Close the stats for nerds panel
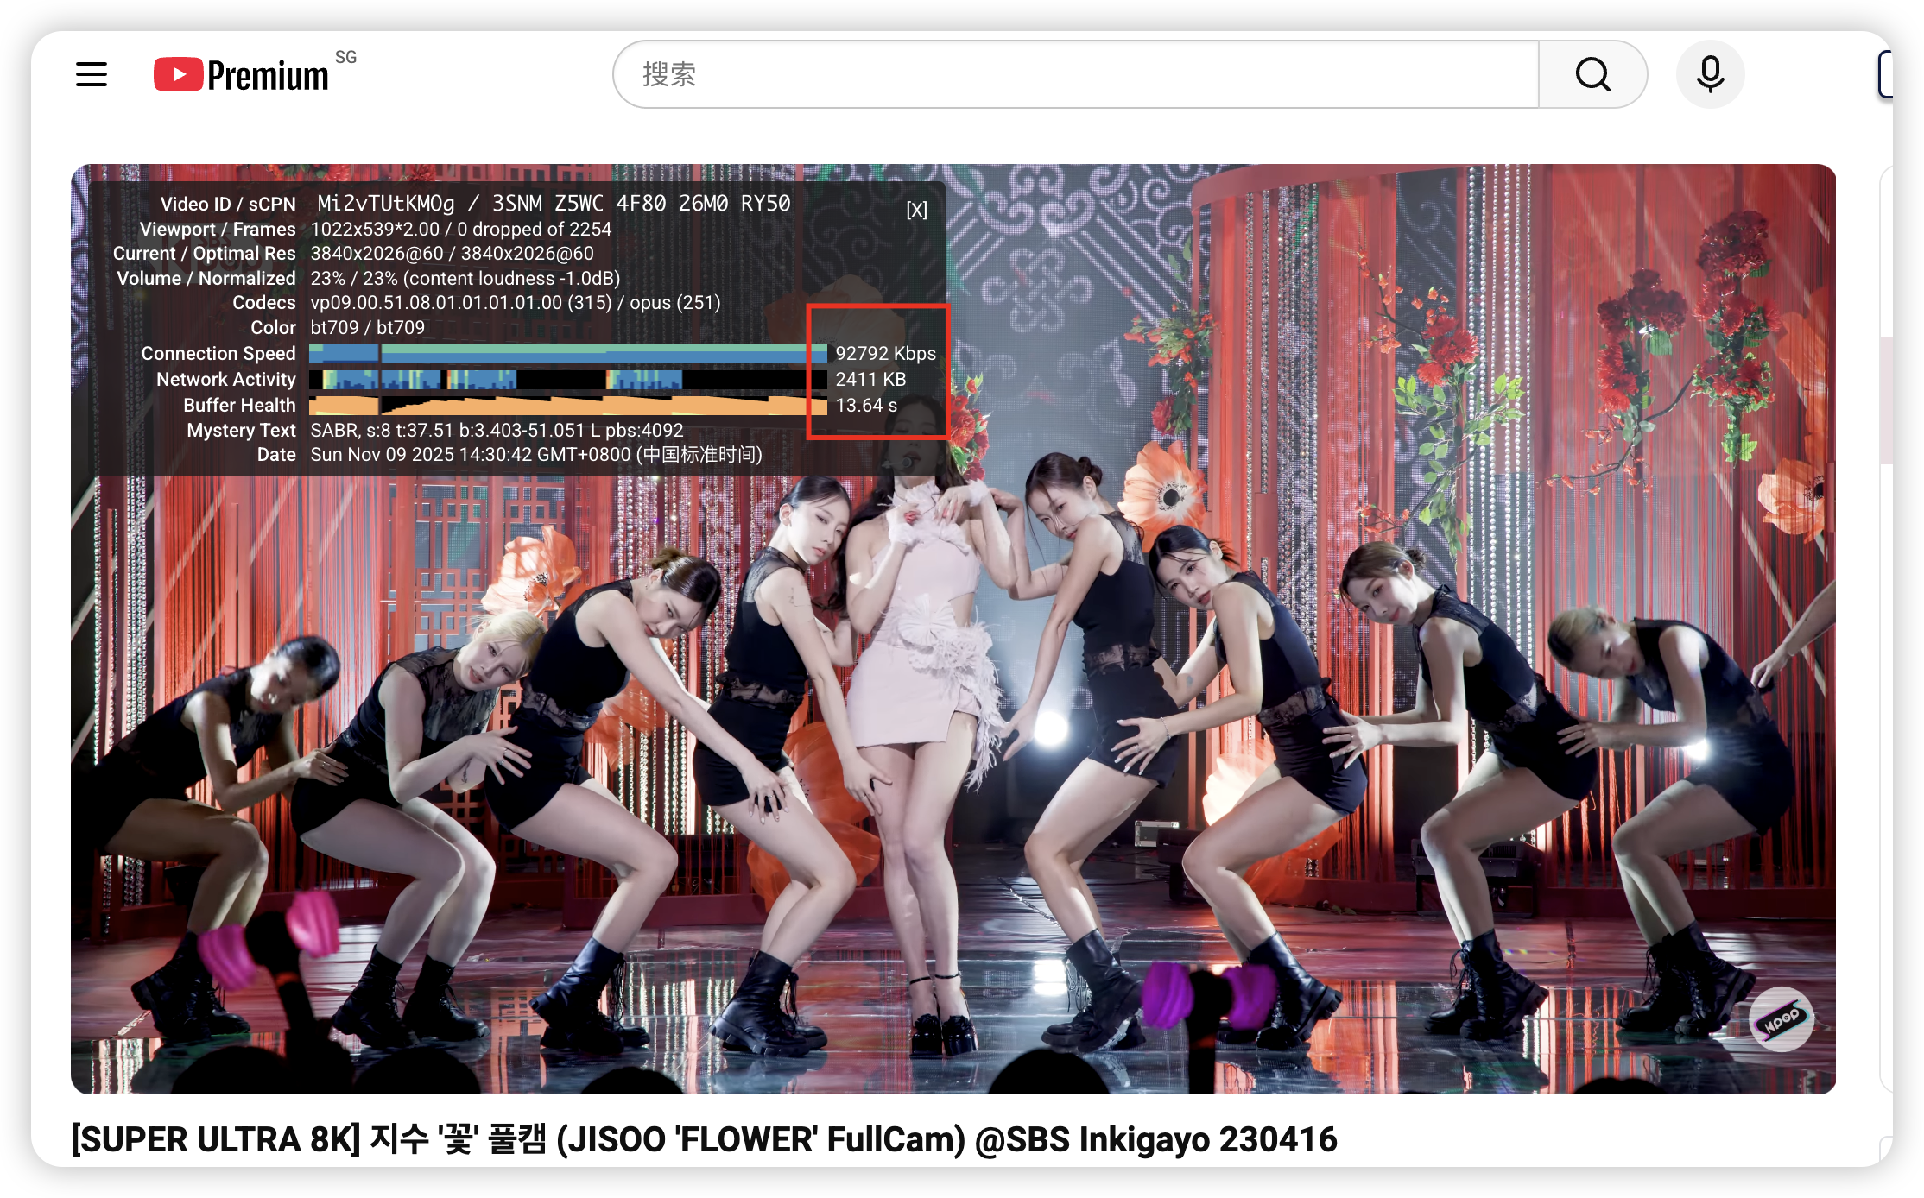The image size is (1924, 1198). [916, 210]
